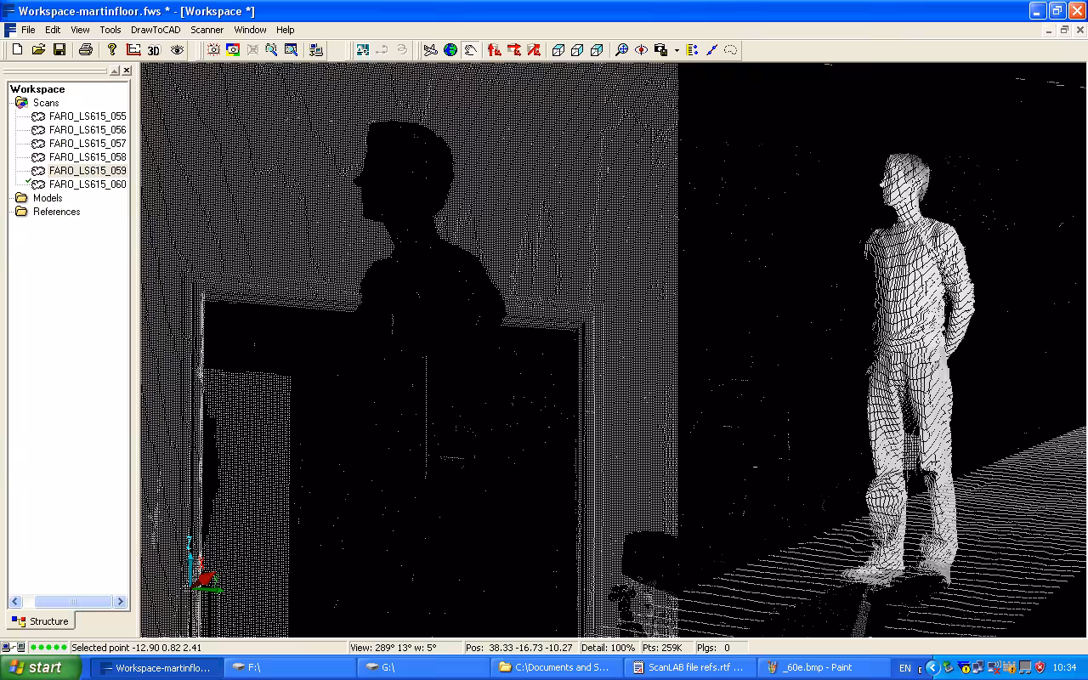The image size is (1088, 680).
Task: Select scan FARO_LS615_056
Action: tap(88, 130)
